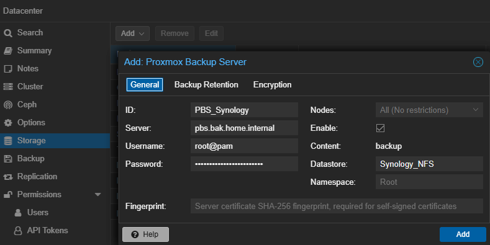Click the Edit toolbar button
The height and width of the screenshot is (245, 490).
[211, 33]
